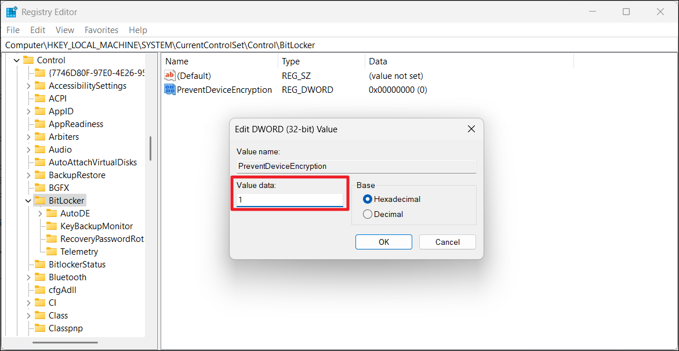Select the CI tree item label
Viewport: 679px width, 351px height.
[x=52, y=303]
